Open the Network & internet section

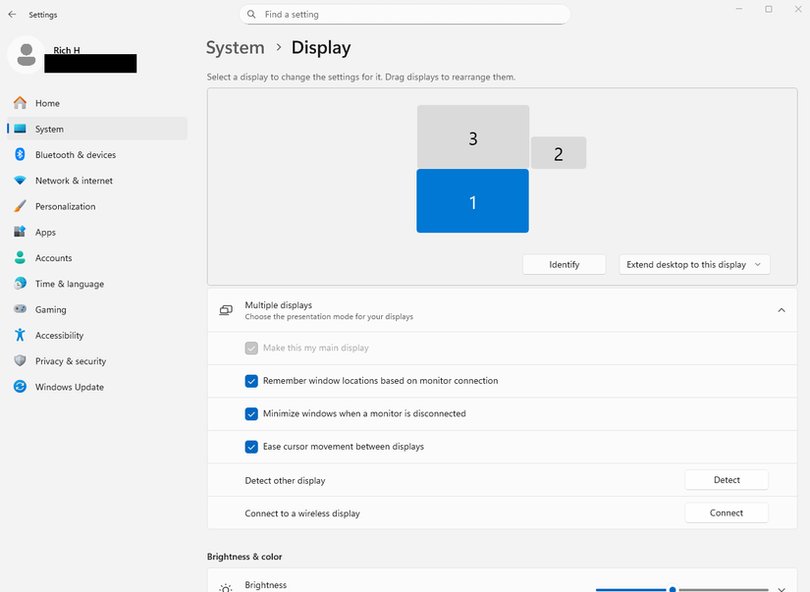(20, 180)
